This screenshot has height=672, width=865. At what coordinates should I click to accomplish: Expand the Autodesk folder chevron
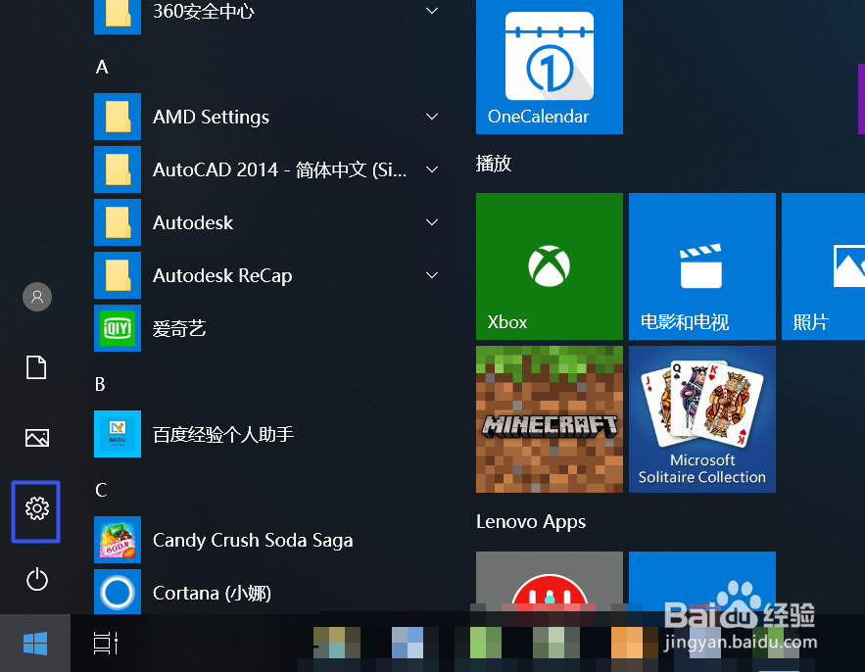click(x=433, y=222)
